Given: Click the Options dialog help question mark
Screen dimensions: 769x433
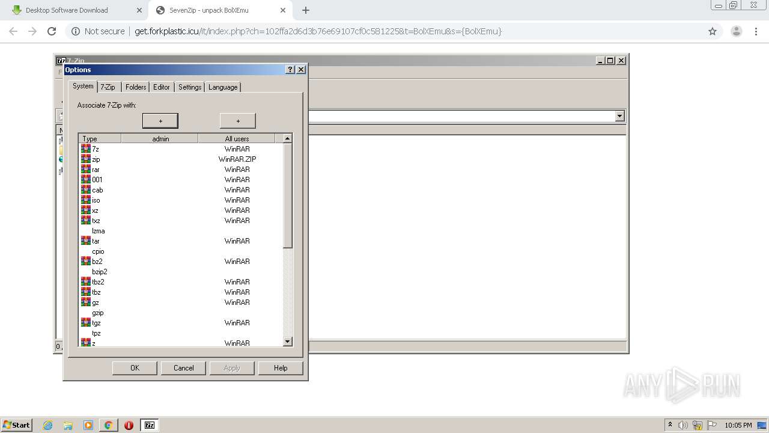Looking at the screenshot, I should [x=290, y=70].
